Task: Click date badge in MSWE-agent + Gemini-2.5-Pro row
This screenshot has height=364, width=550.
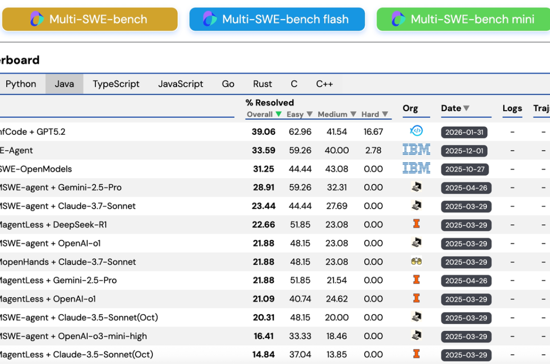Action: [466, 188]
